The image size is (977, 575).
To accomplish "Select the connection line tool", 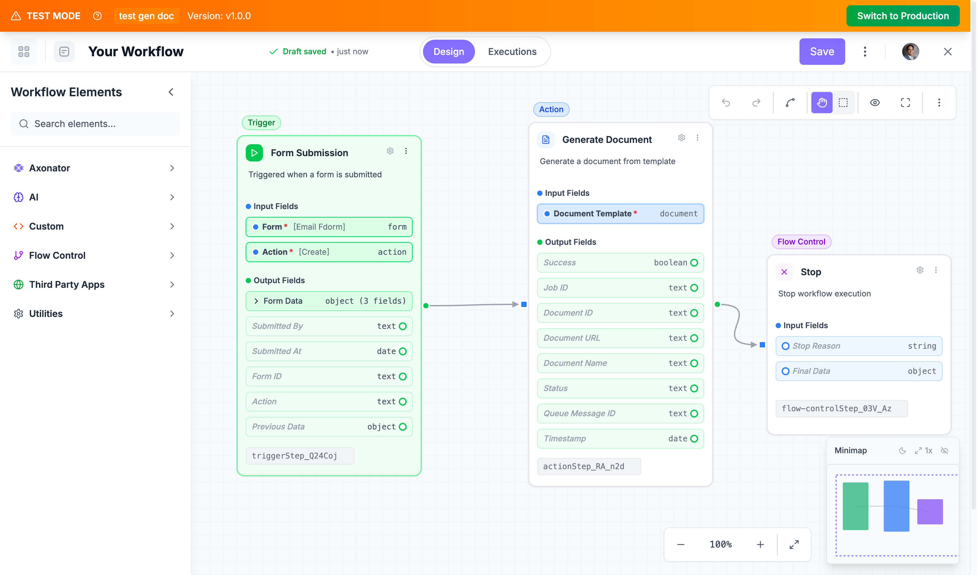I will pyautogui.click(x=790, y=103).
